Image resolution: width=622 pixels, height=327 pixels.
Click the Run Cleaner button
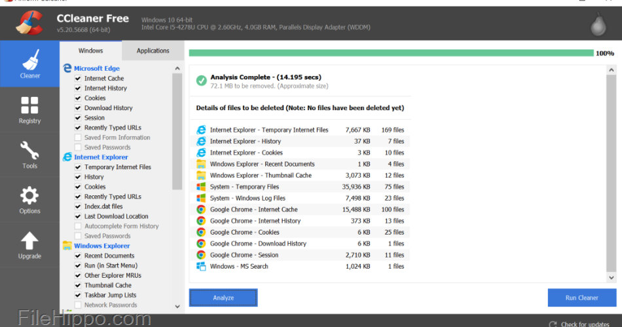[x=582, y=298]
